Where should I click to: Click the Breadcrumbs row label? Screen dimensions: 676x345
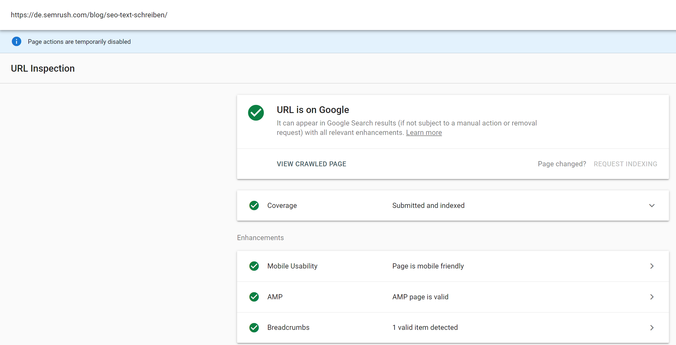click(288, 327)
